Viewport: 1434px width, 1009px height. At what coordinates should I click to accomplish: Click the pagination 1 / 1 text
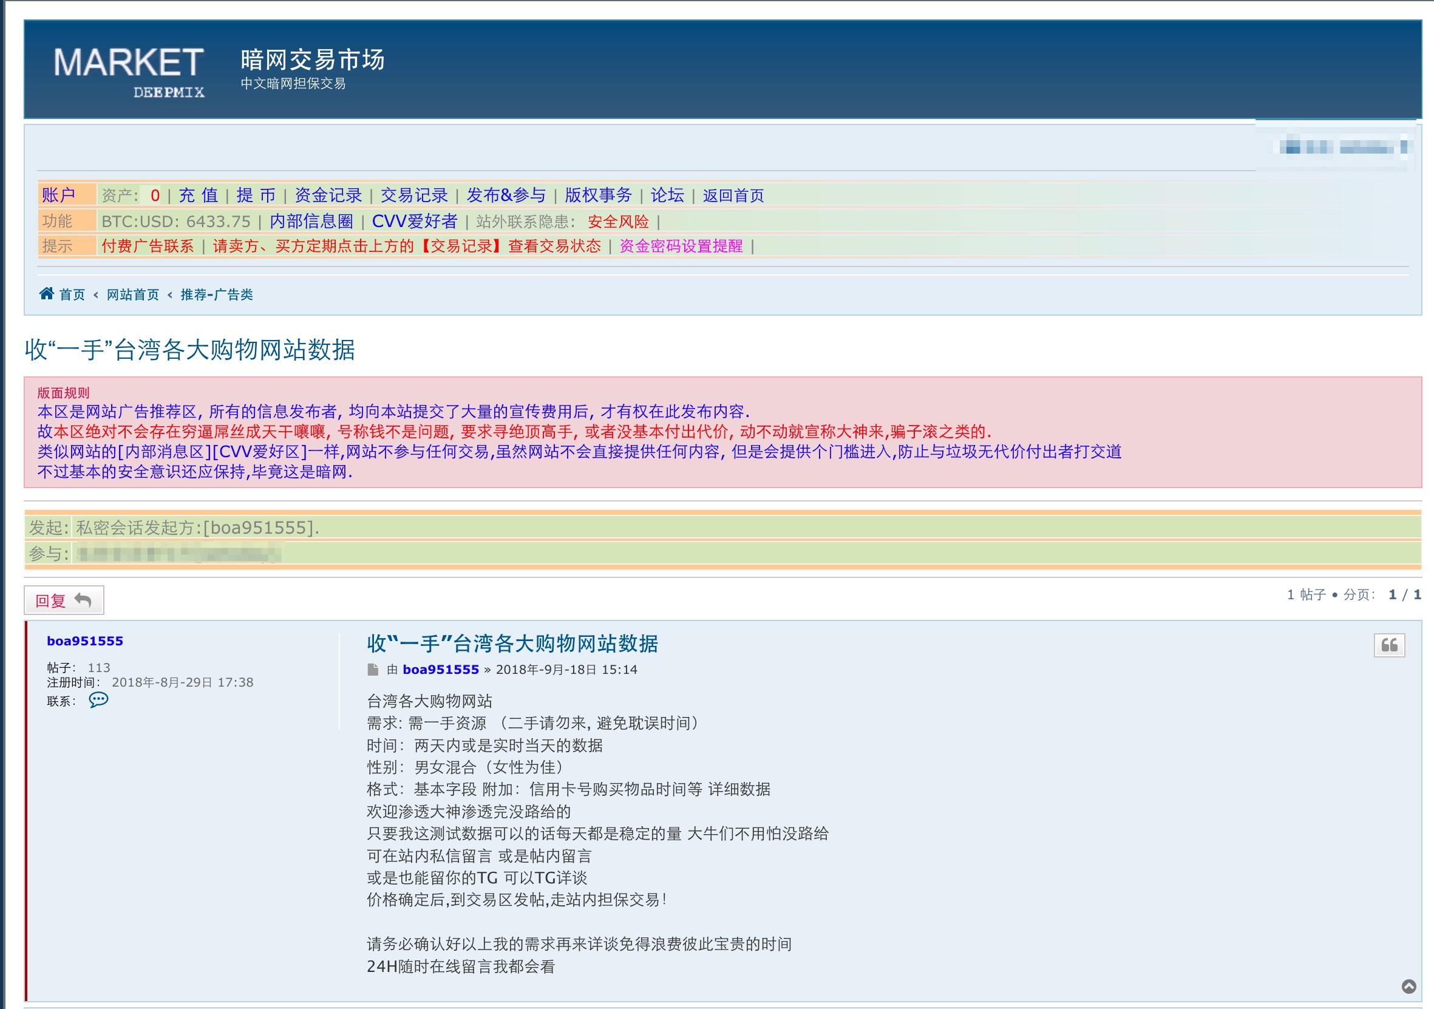coord(1405,594)
